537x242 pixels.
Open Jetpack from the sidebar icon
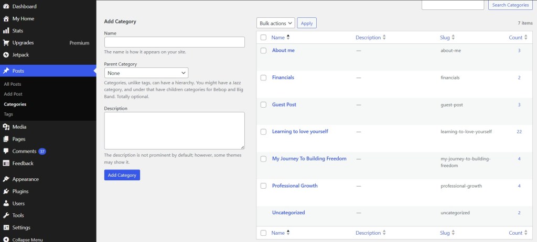[6, 55]
